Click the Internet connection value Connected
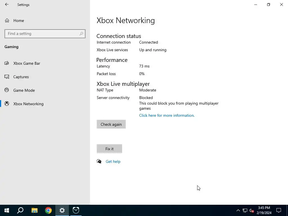288x216 pixels. [x=148, y=42]
